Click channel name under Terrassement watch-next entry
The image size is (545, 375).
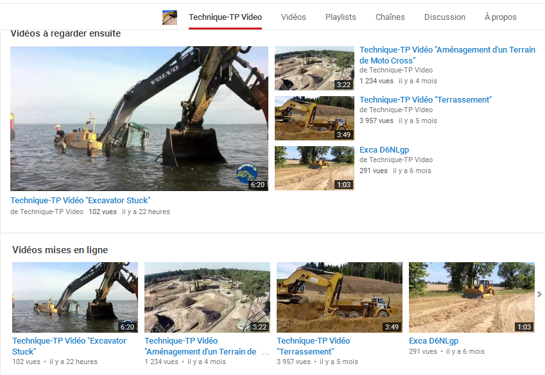tap(396, 110)
